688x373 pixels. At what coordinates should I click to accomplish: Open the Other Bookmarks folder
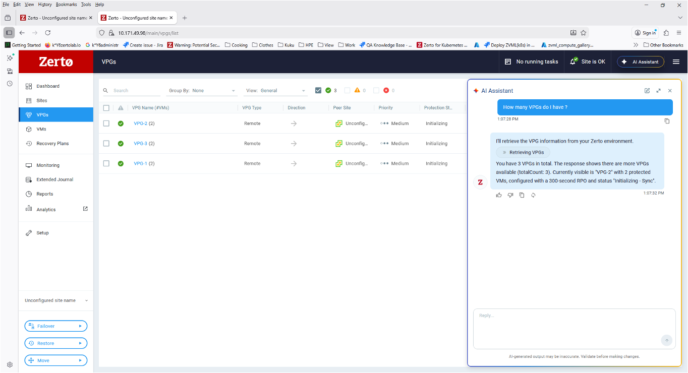[x=663, y=45]
